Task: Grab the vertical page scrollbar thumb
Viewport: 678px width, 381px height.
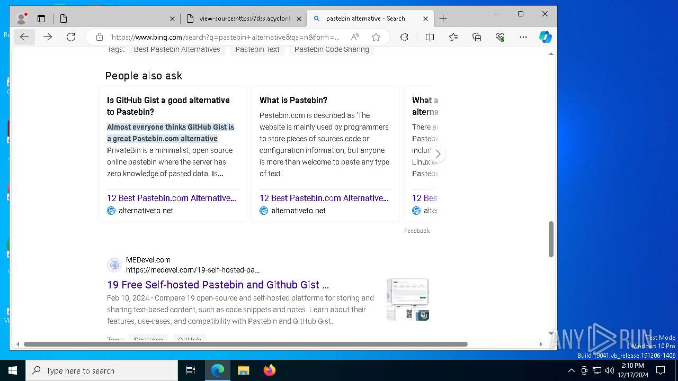Action: (x=551, y=239)
